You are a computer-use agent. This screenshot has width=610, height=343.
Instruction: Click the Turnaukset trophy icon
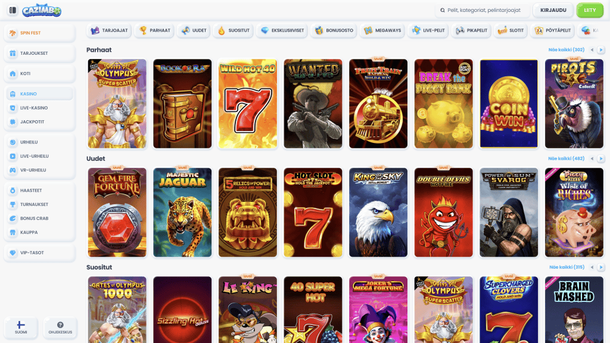pos(13,204)
